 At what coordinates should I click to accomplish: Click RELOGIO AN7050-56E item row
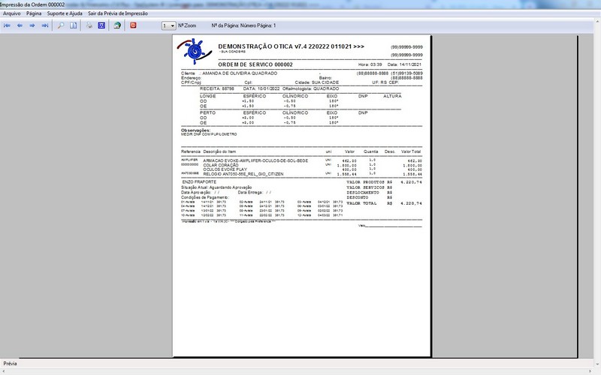pos(301,174)
